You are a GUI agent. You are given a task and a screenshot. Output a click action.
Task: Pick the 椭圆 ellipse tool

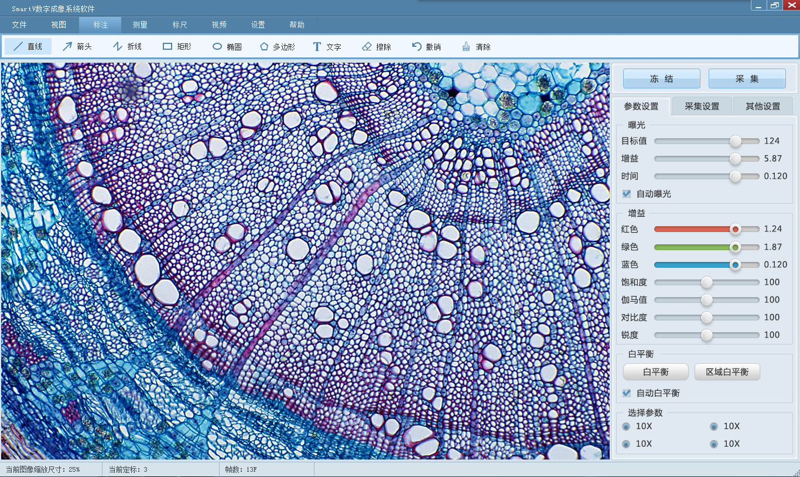tap(227, 46)
